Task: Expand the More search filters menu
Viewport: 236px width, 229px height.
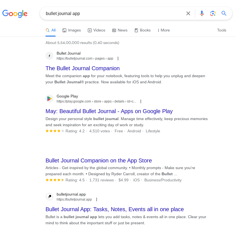Action: 164,30
